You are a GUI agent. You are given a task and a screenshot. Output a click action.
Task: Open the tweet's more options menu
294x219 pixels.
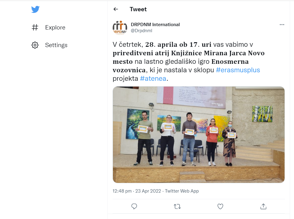[x=282, y=25]
